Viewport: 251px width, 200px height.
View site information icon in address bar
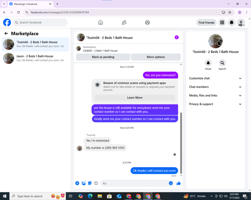pos(27,12)
